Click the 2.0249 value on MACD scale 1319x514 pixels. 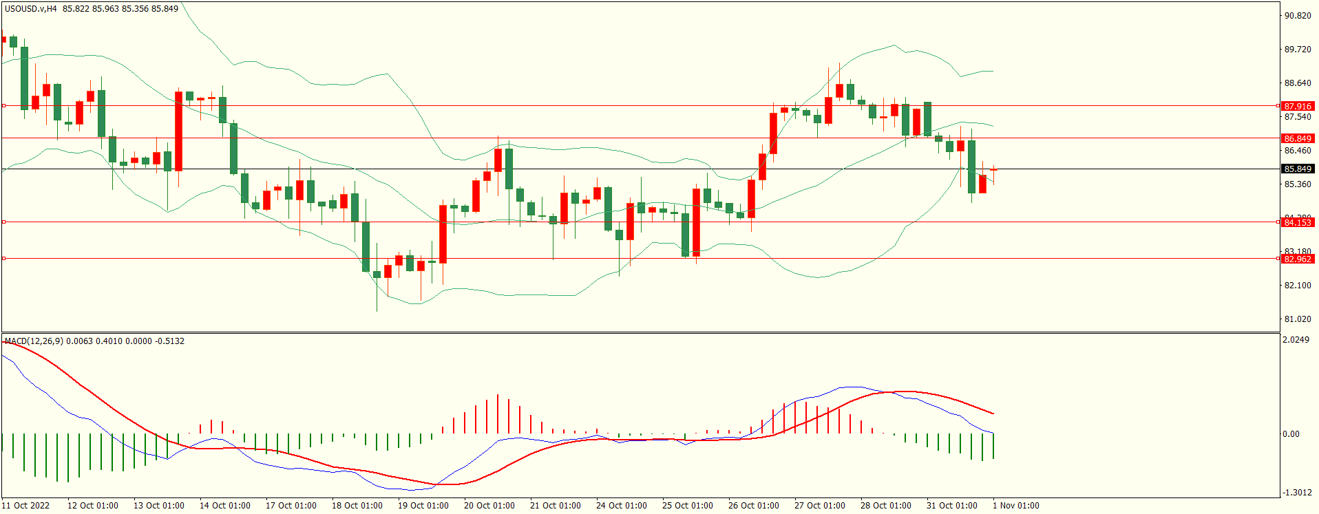pyautogui.click(x=1296, y=340)
